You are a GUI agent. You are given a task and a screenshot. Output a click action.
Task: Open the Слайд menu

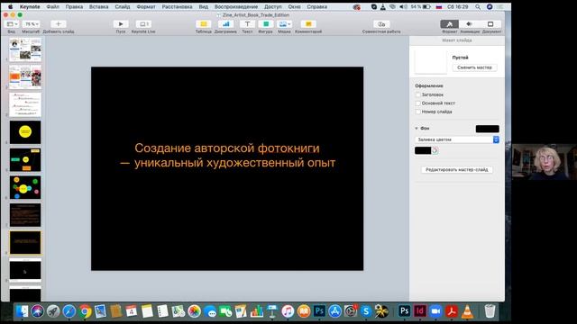tap(123, 6)
